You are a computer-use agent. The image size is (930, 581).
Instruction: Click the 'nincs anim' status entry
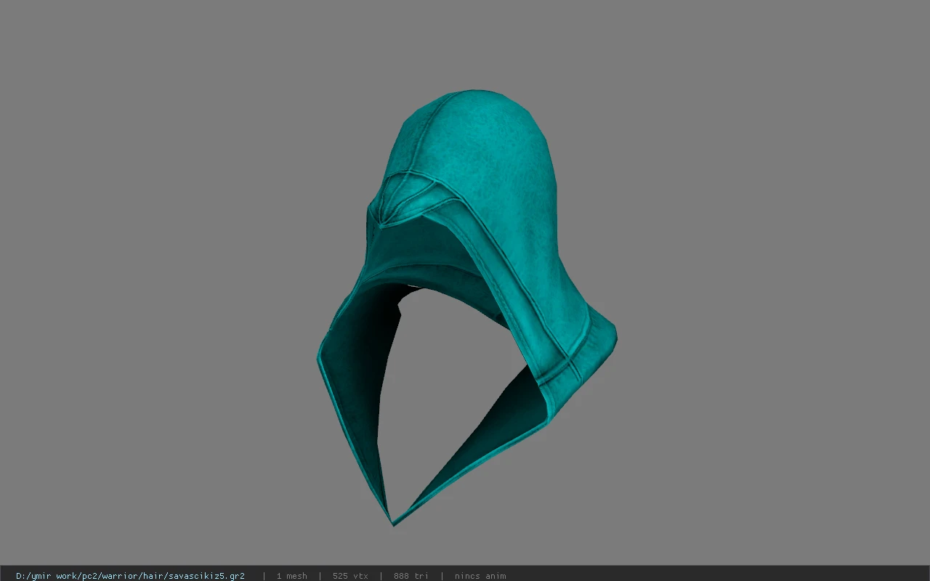[x=480, y=576]
